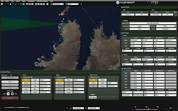
Task: Click the Arm T0 button
Action: click(x=10, y=82)
